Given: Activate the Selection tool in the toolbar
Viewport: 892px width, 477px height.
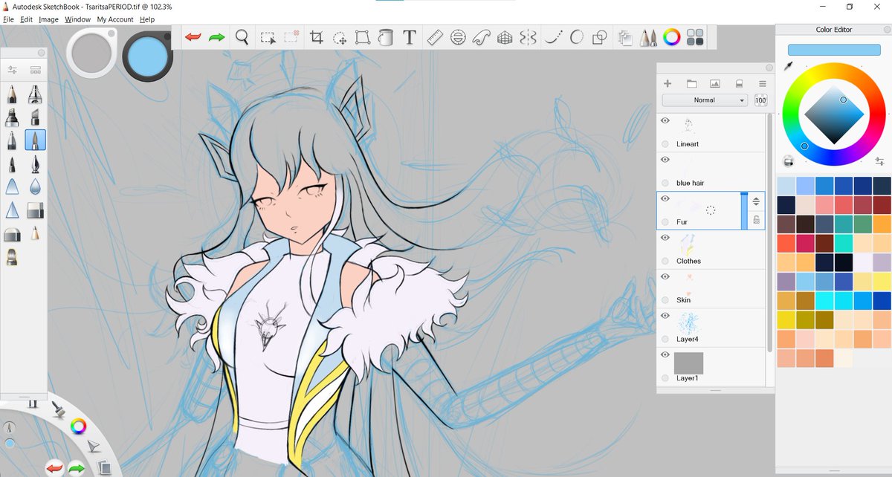Looking at the screenshot, I should [x=268, y=37].
